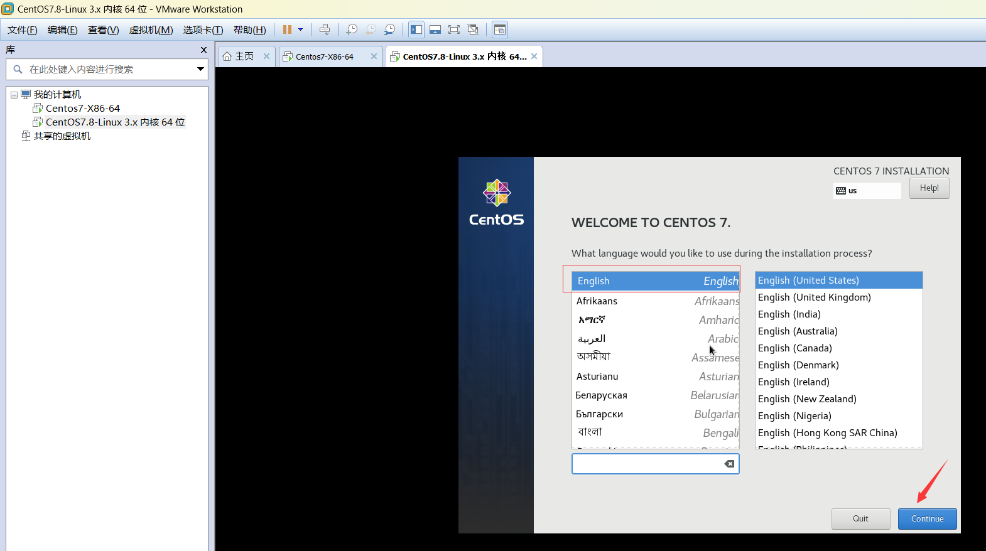Viewport: 986px width, 551px height.
Task: Open the 查看(V) menu
Action: pos(104,30)
